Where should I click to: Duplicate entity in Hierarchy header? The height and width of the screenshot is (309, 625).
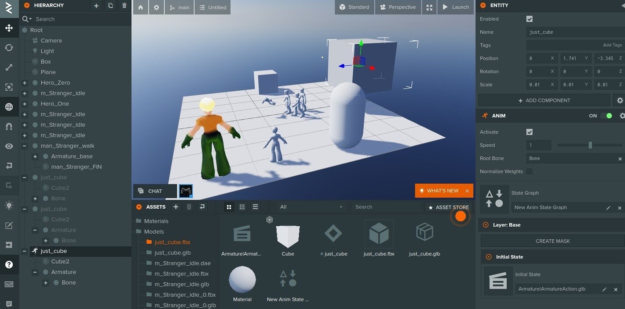[110, 6]
